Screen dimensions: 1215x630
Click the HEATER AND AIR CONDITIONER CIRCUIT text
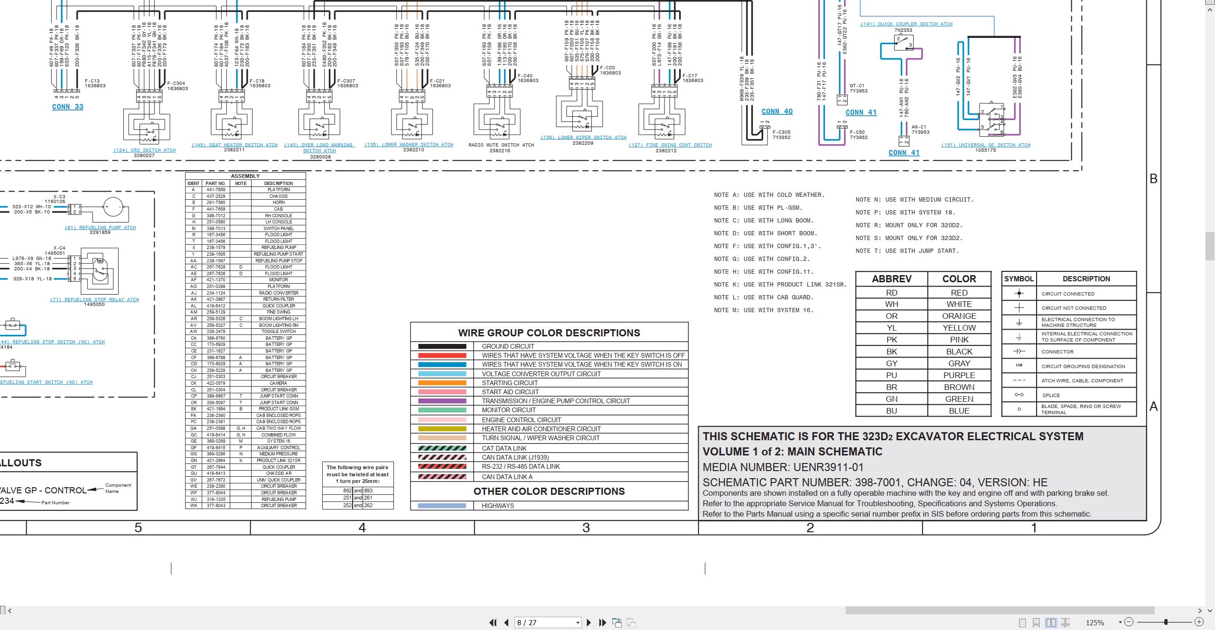[x=541, y=429]
